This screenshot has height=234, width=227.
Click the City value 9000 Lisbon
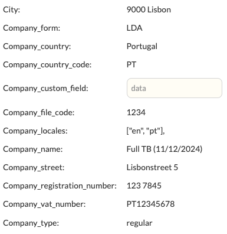149,9
